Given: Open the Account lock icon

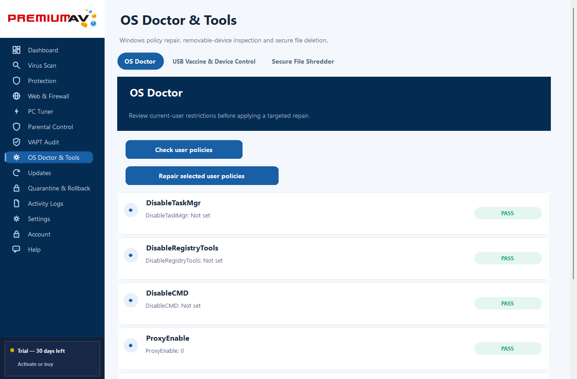Looking at the screenshot, I should pos(17,234).
